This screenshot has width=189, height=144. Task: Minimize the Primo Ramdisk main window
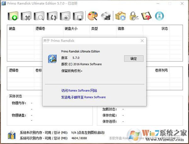pos(158,3)
